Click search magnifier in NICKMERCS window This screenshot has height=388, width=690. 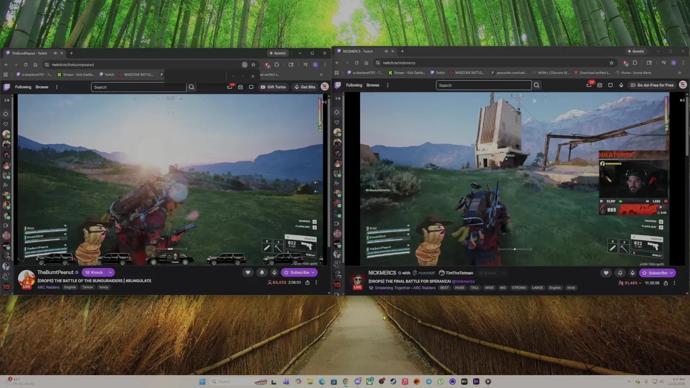pyautogui.click(x=536, y=85)
